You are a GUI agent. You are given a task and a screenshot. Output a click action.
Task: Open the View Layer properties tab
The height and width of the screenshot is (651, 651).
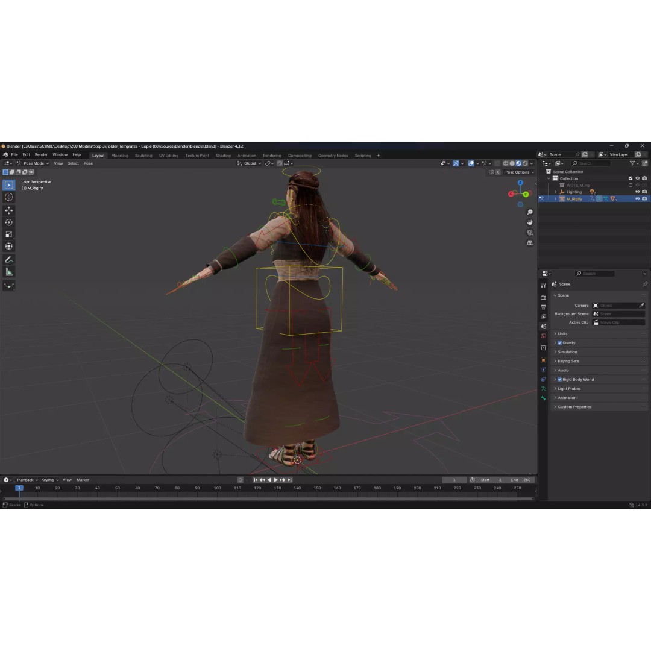543,317
